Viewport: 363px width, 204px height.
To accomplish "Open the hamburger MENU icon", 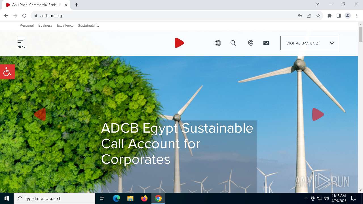I will click(21, 43).
